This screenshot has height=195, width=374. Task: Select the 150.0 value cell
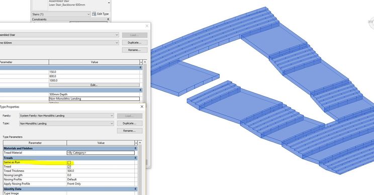click(94, 72)
